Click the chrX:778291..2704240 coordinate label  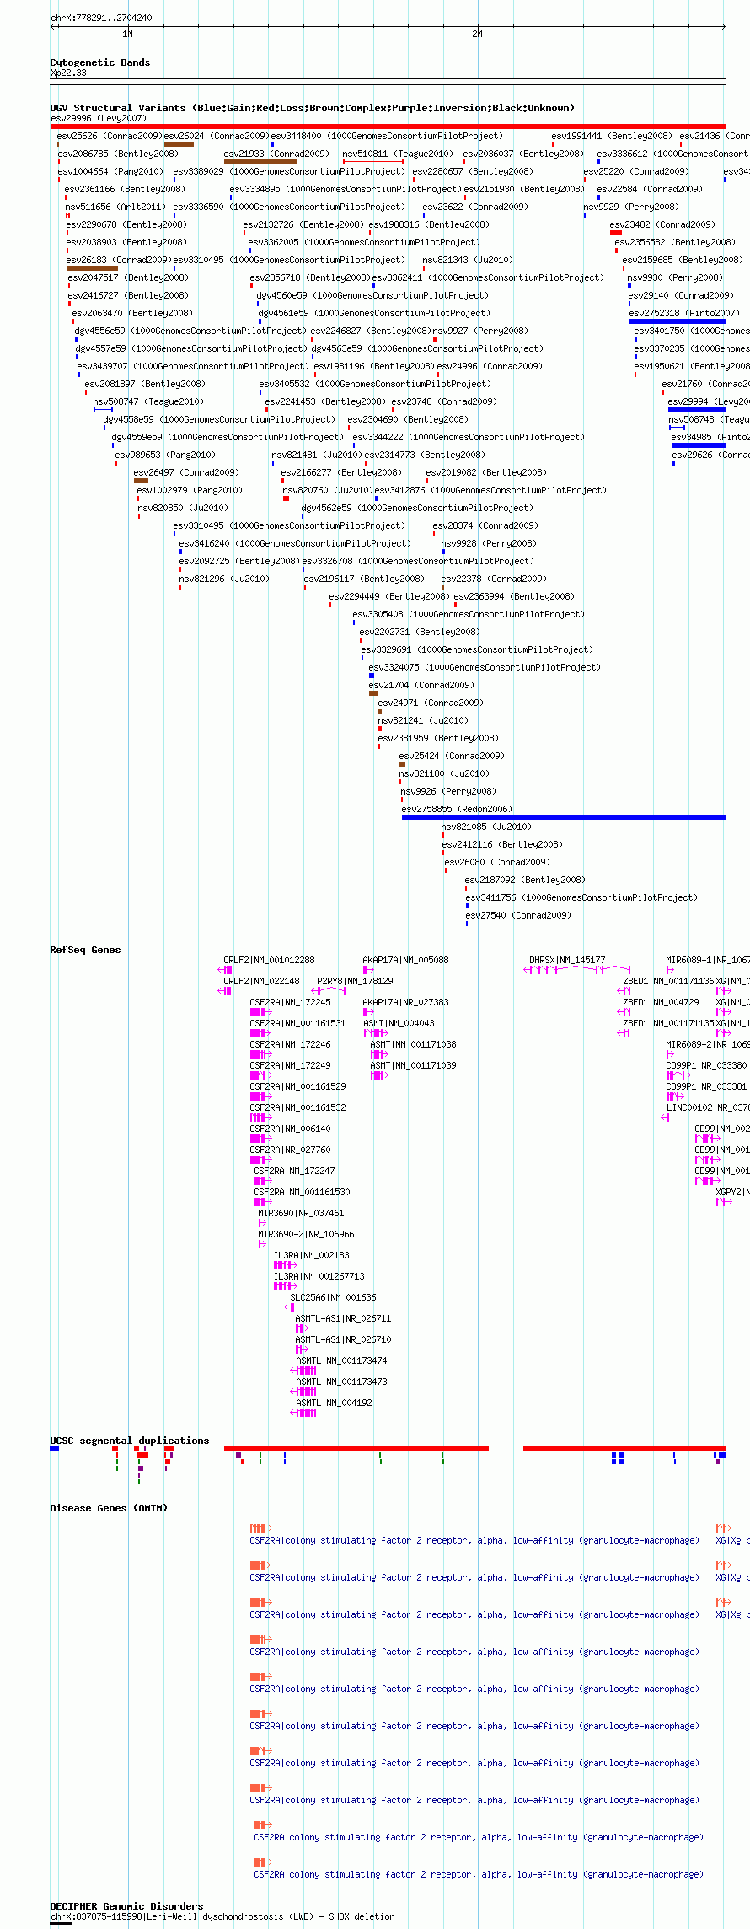(101, 18)
